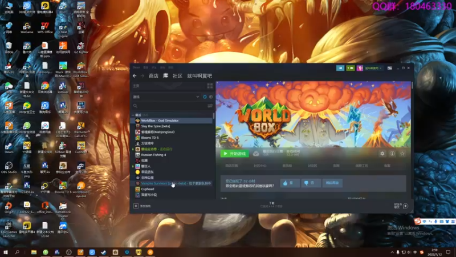Click the Steam forward navigation arrow
Viewport: 456px width, 257px height.
(x=142, y=76)
